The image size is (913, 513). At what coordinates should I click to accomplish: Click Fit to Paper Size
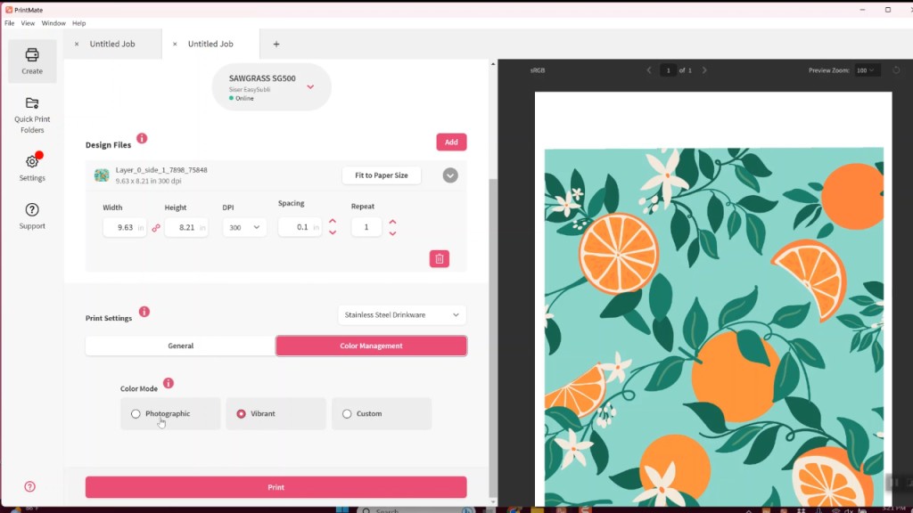pyautogui.click(x=381, y=175)
